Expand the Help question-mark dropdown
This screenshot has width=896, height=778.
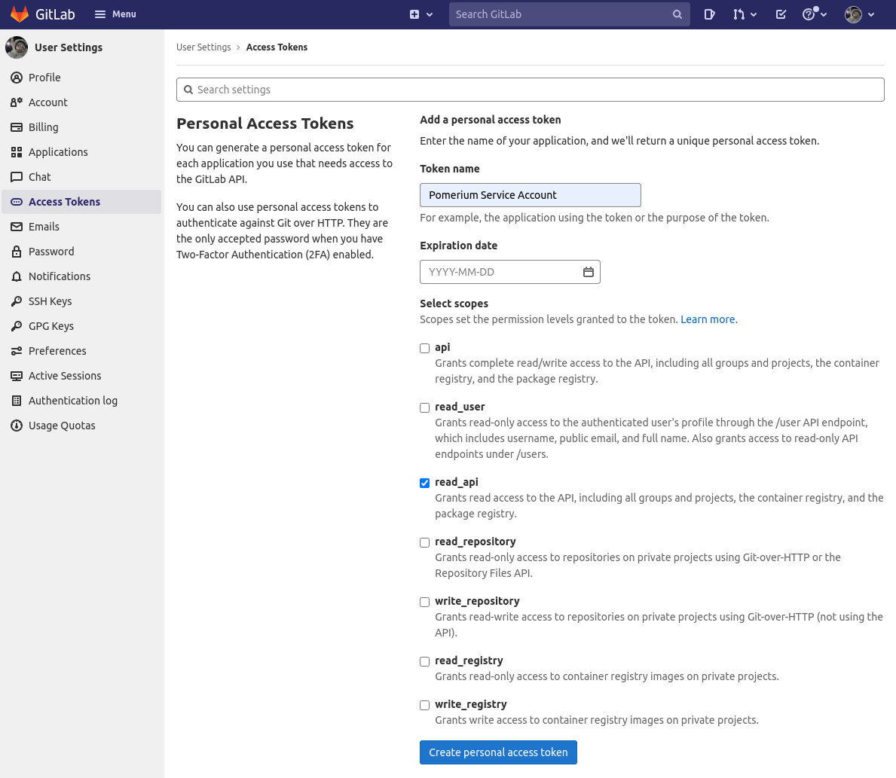pyautogui.click(x=815, y=14)
